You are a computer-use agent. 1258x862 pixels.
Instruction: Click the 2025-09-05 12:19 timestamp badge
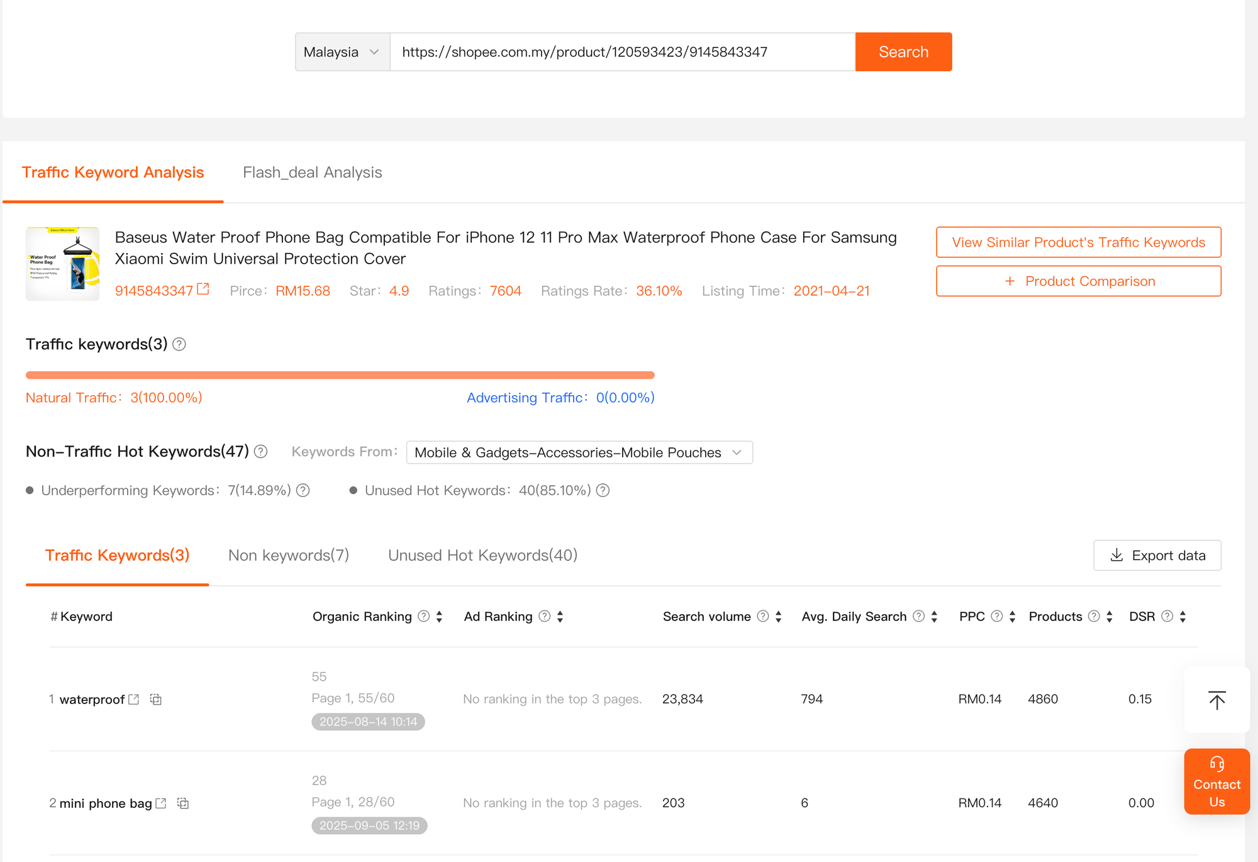tap(369, 826)
